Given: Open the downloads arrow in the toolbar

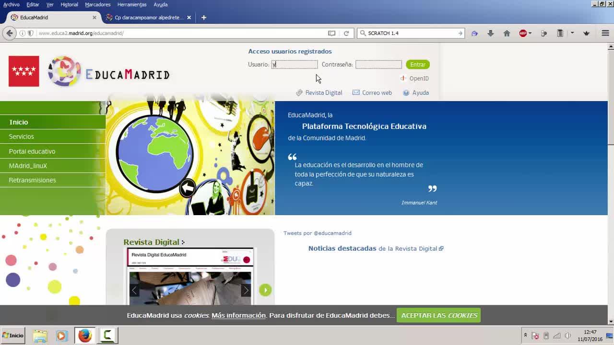Looking at the screenshot, I should point(490,33).
